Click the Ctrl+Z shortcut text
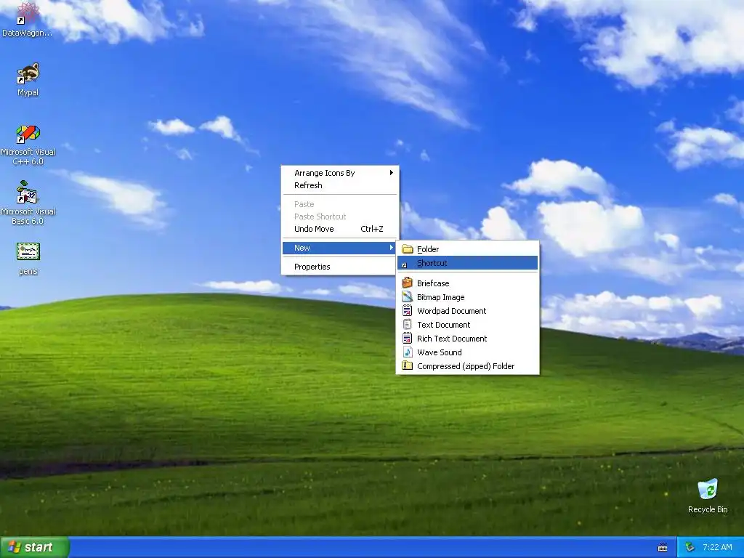Image resolution: width=744 pixels, height=558 pixels. (x=372, y=229)
